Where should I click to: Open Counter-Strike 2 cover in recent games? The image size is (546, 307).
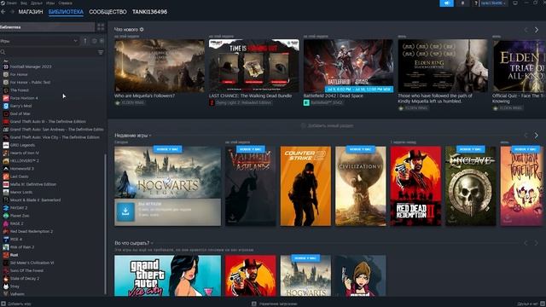(305, 186)
